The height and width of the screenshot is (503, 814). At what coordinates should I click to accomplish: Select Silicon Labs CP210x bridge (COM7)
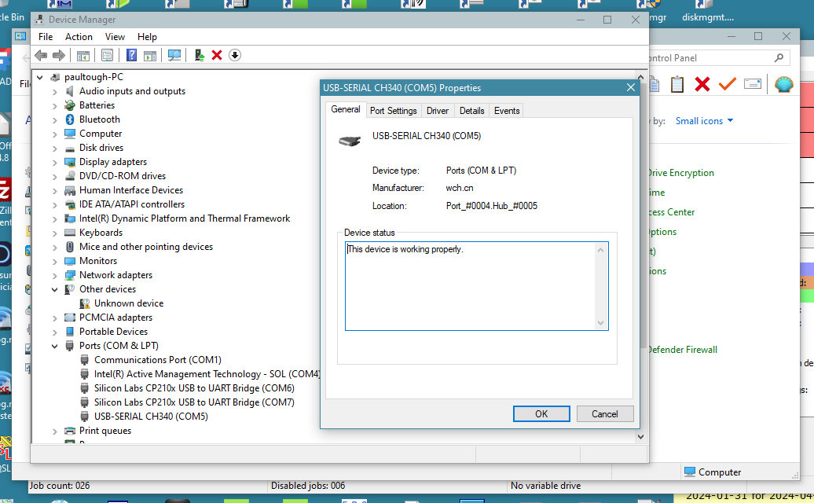tap(194, 402)
